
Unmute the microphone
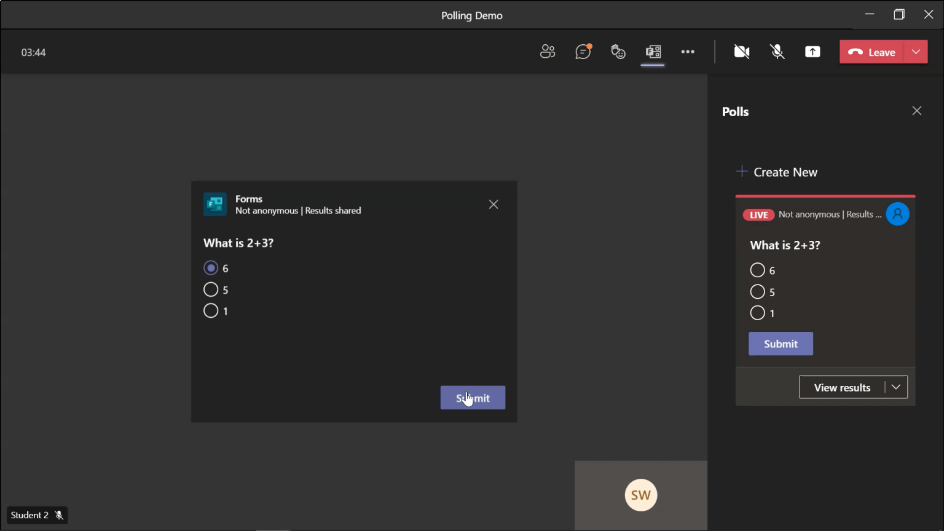click(777, 52)
